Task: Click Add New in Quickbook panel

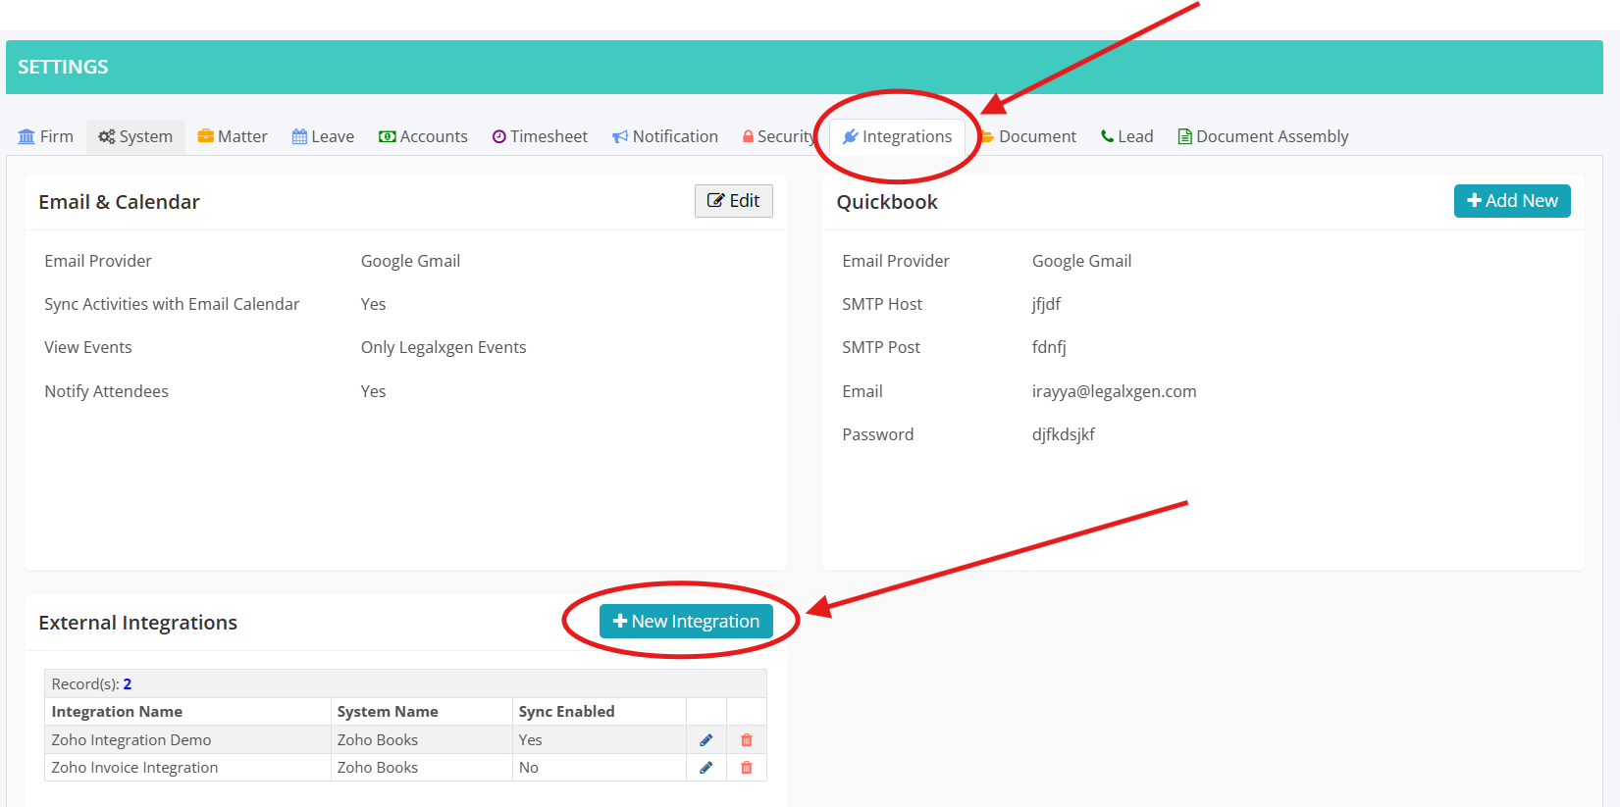Action: 1512,201
